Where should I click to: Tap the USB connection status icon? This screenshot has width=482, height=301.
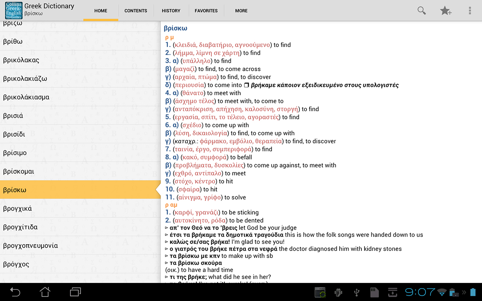(x=356, y=292)
